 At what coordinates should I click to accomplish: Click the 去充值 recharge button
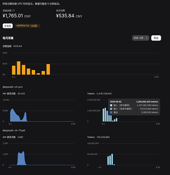click(x=8, y=26)
